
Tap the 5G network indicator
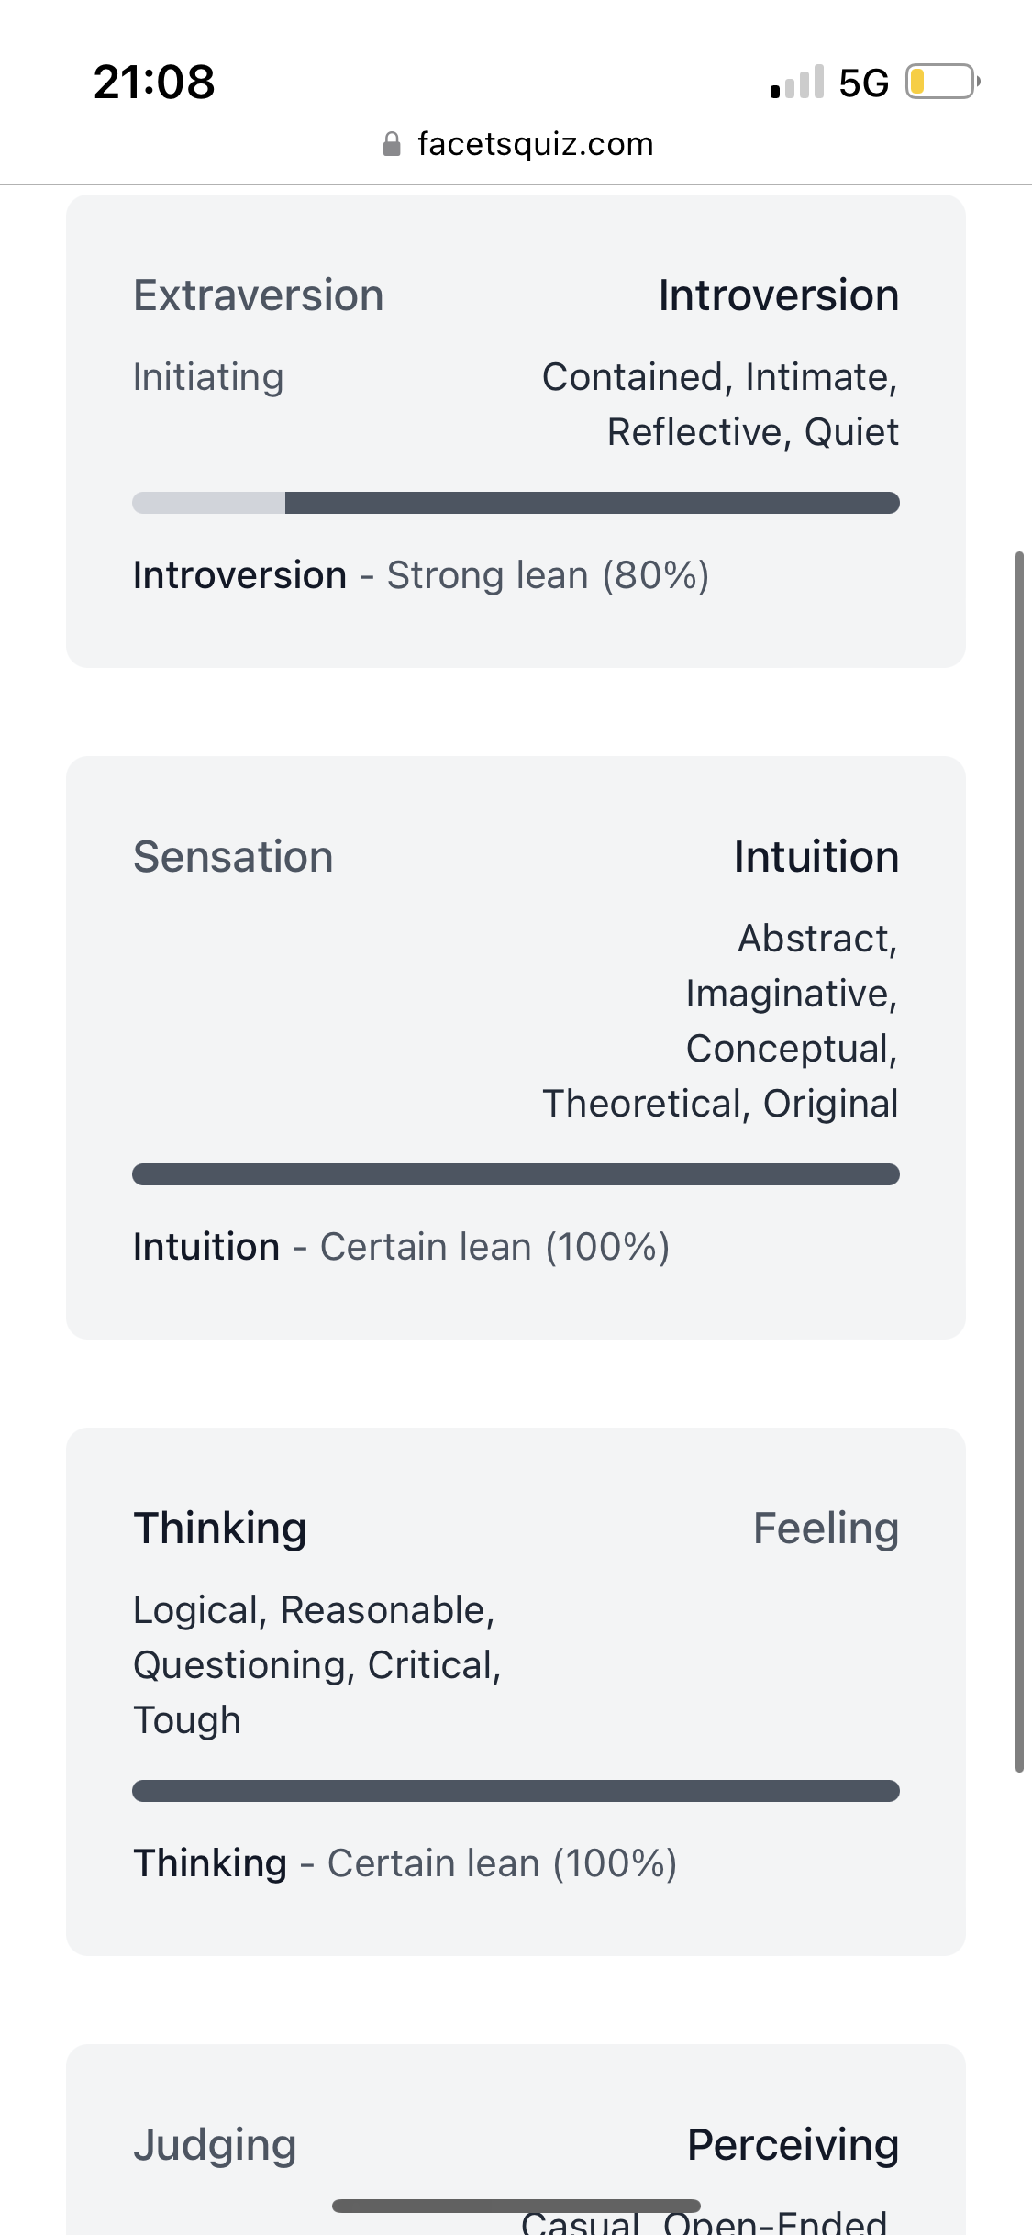point(863,83)
